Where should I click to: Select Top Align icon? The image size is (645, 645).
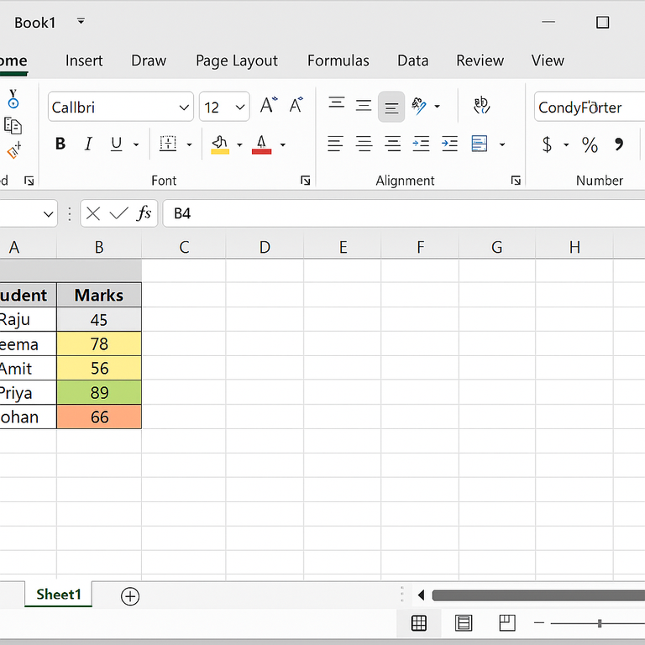tap(337, 102)
